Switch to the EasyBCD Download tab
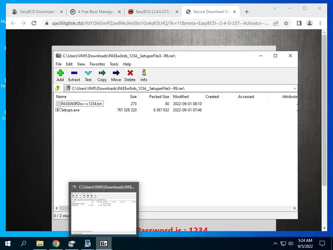Image resolution: width=333 pixels, height=250 pixels. click(x=37, y=12)
